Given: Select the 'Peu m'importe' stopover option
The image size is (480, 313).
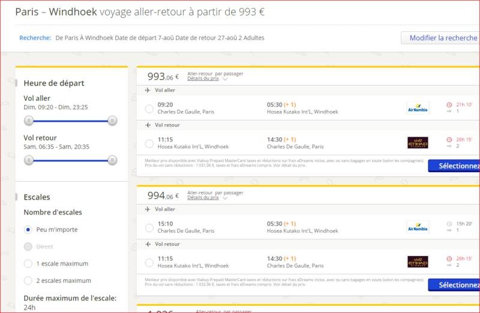Looking at the screenshot, I should (x=28, y=229).
